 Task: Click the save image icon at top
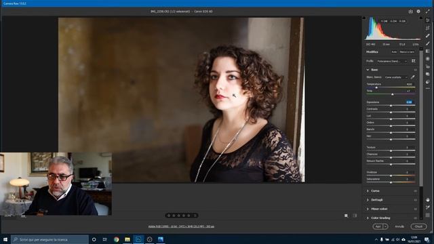(411, 12)
